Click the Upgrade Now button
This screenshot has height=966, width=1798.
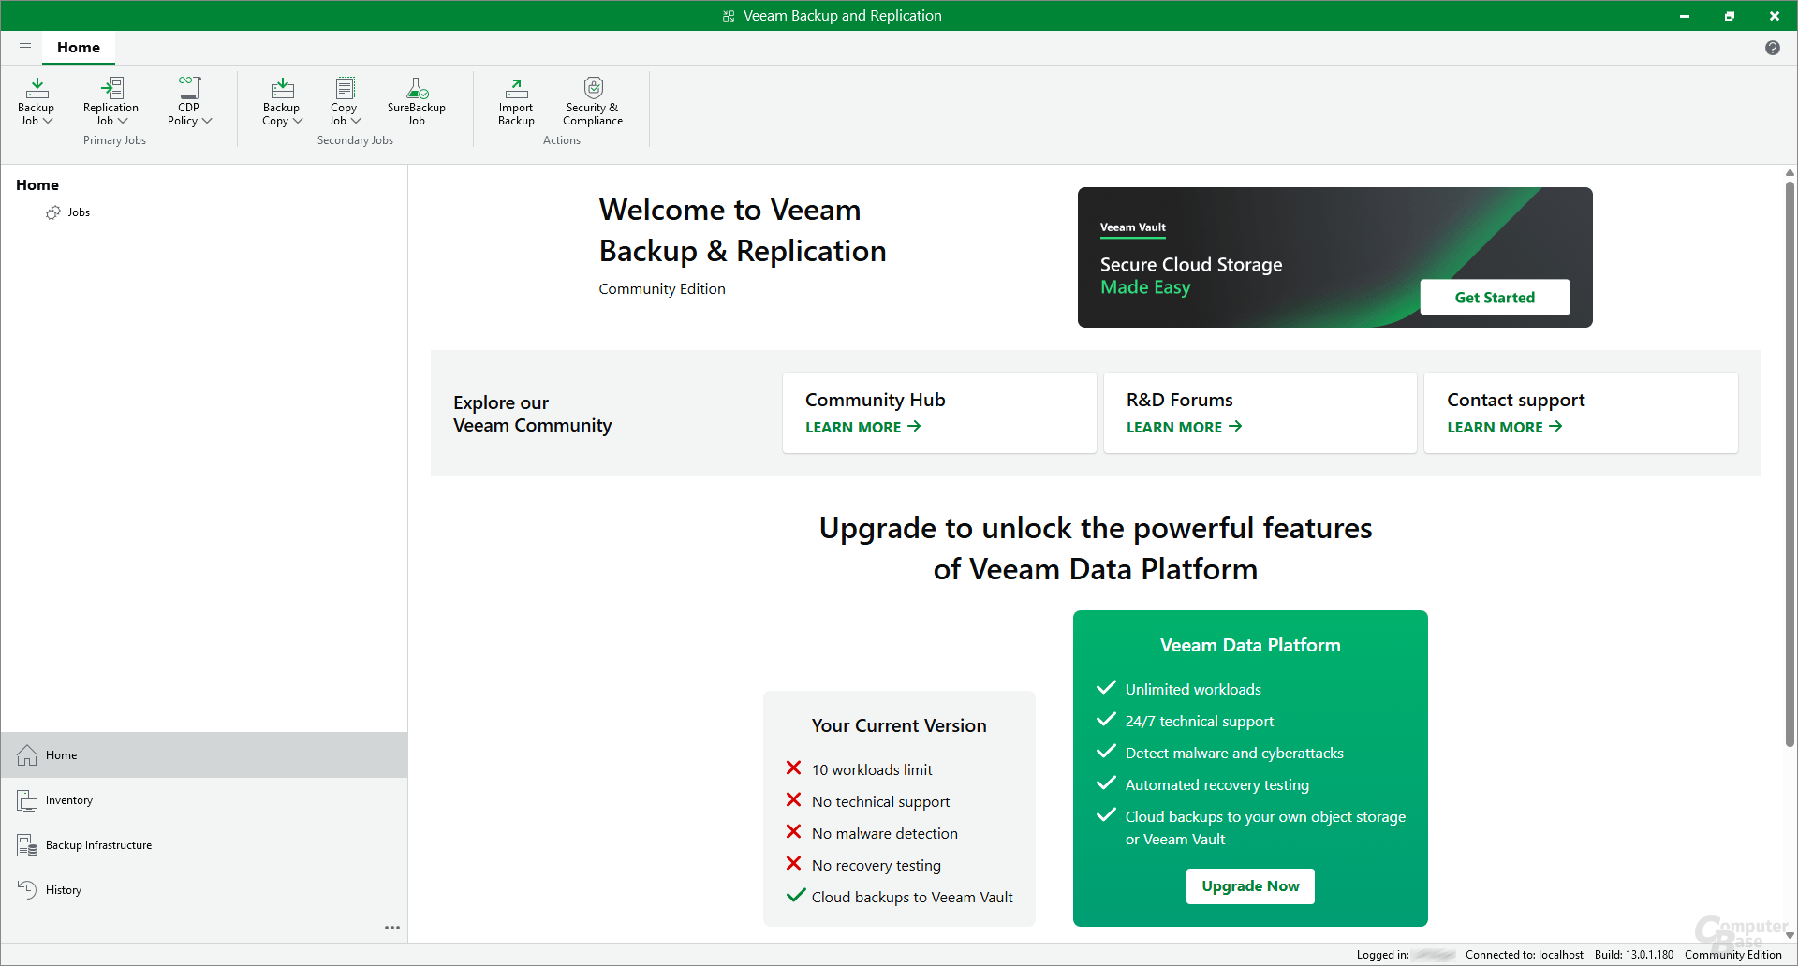pos(1249,886)
